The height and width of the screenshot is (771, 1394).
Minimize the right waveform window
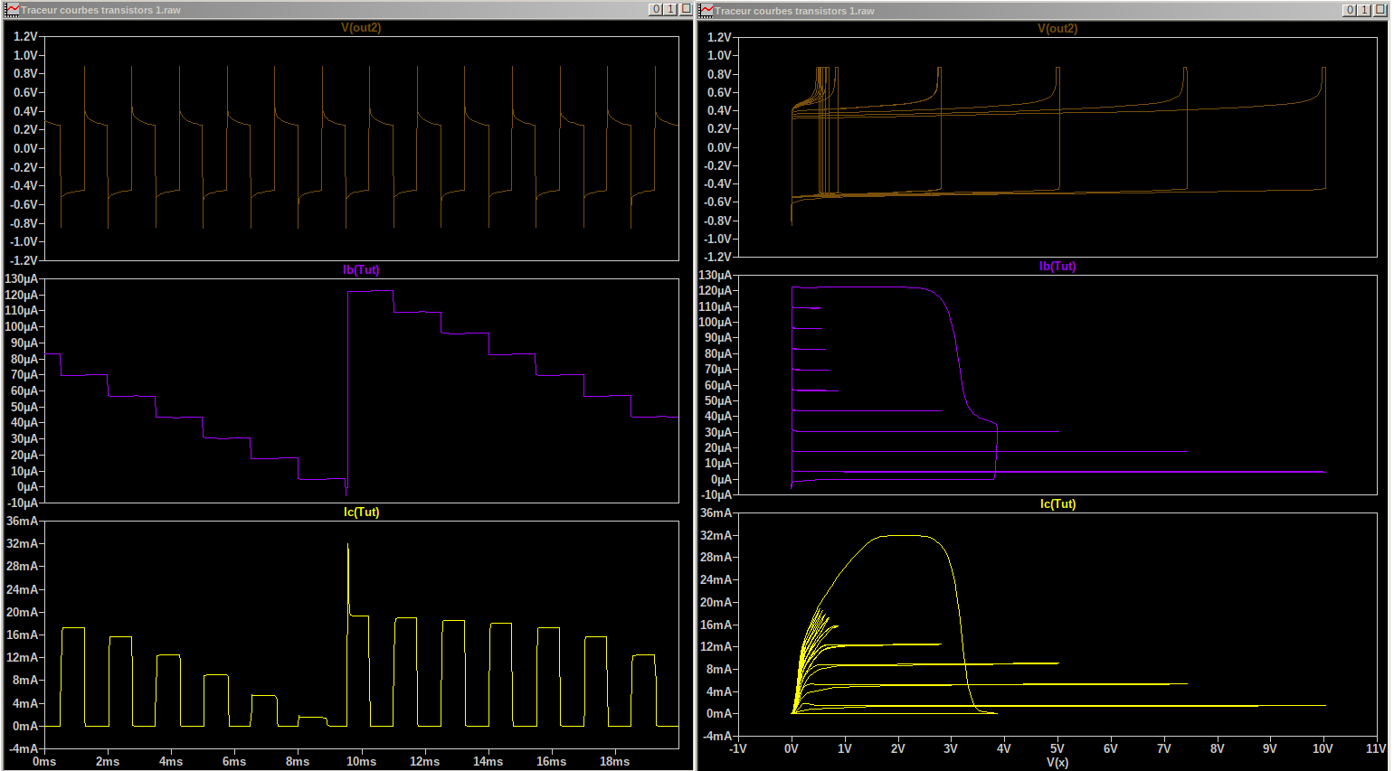(1350, 10)
